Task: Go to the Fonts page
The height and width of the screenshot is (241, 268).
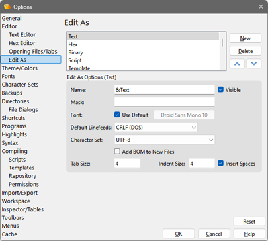Action: tap(9, 76)
